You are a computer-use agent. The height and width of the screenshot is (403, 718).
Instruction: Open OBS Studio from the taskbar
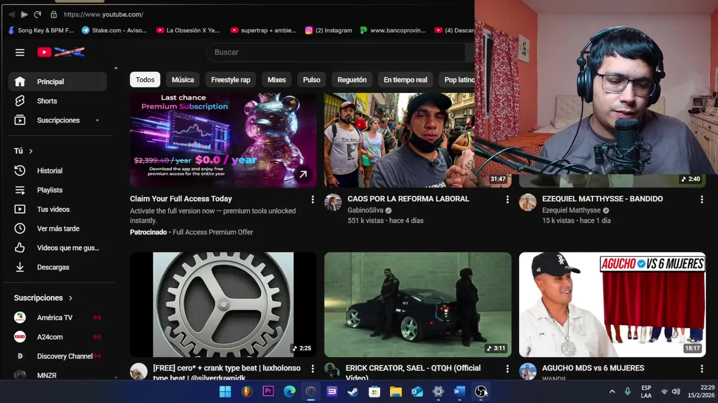(481, 392)
